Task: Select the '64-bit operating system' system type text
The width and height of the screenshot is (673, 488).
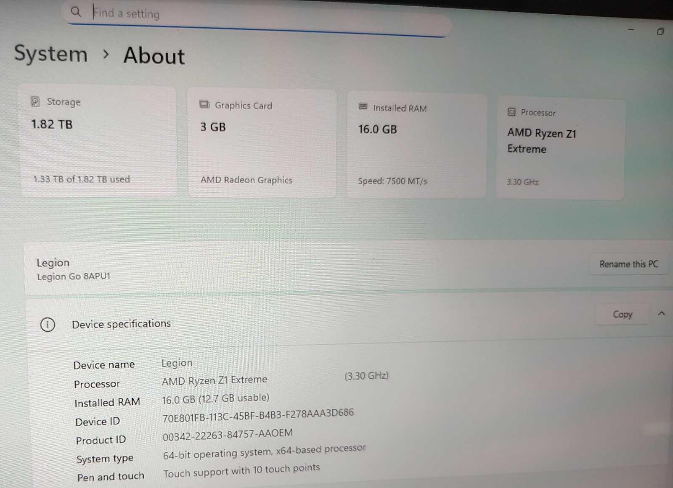Action: [x=265, y=451]
